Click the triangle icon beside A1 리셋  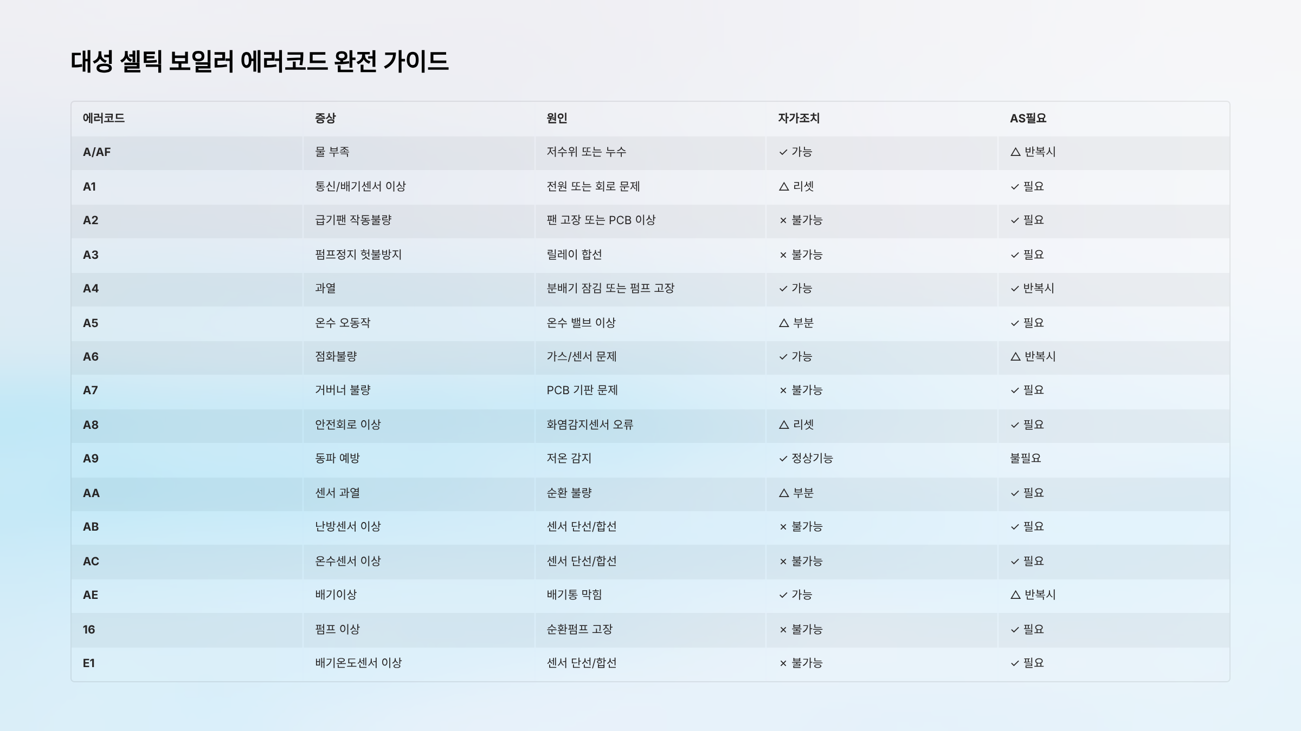[783, 187]
